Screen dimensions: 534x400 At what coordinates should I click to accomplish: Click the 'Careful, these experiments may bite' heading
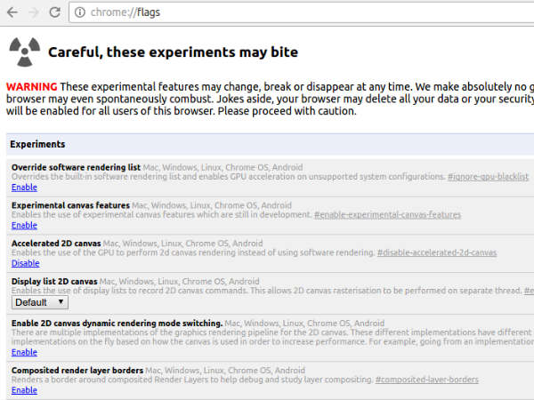pos(173,52)
